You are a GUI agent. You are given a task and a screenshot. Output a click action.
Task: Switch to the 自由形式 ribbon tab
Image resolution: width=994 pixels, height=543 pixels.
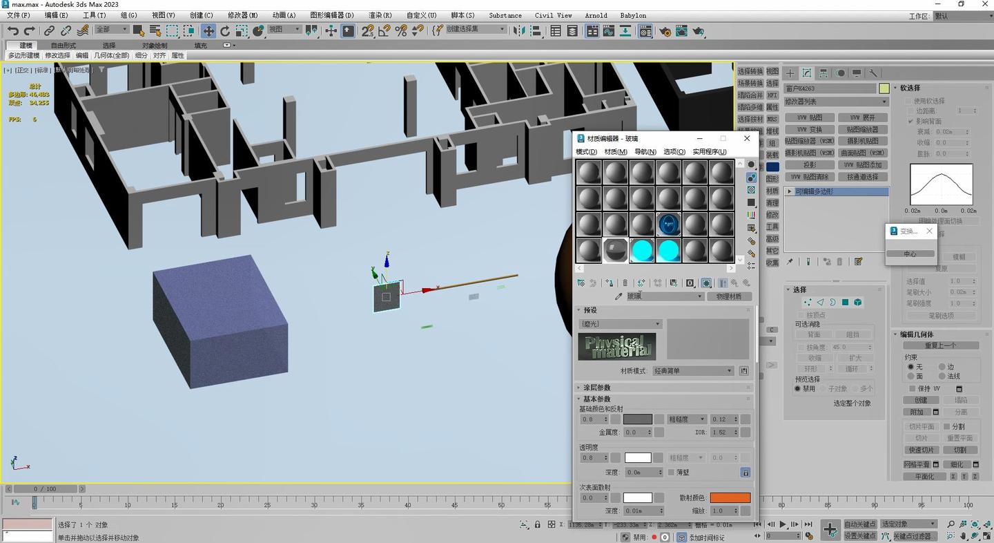(x=64, y=46)
